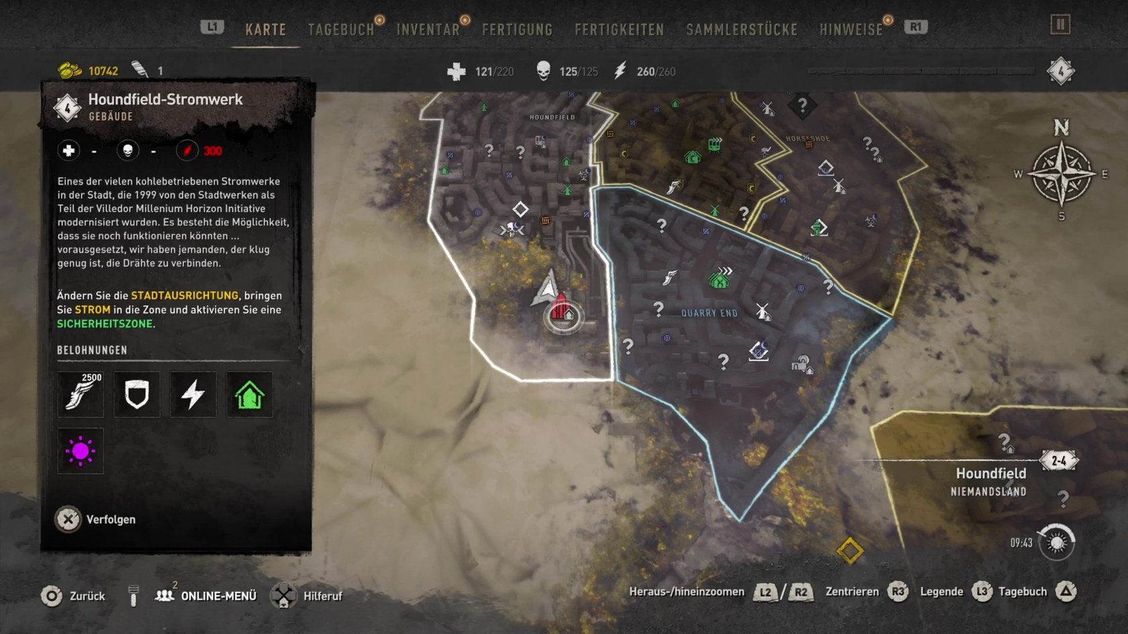Open the Online-Menü
1128x634 pixels.
[x=206, y=596]
